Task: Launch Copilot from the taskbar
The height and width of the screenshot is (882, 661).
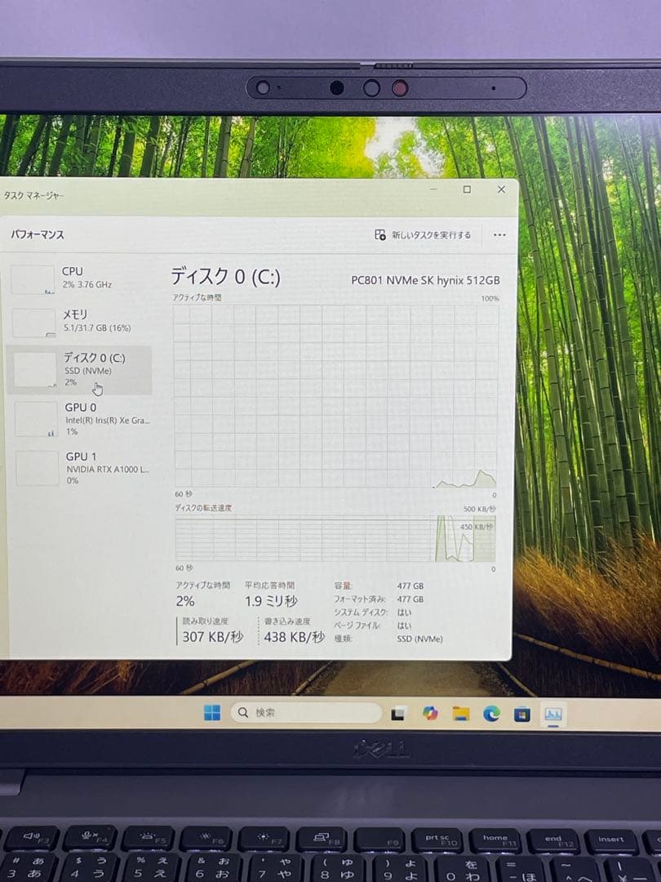Action: pos(428,714)
